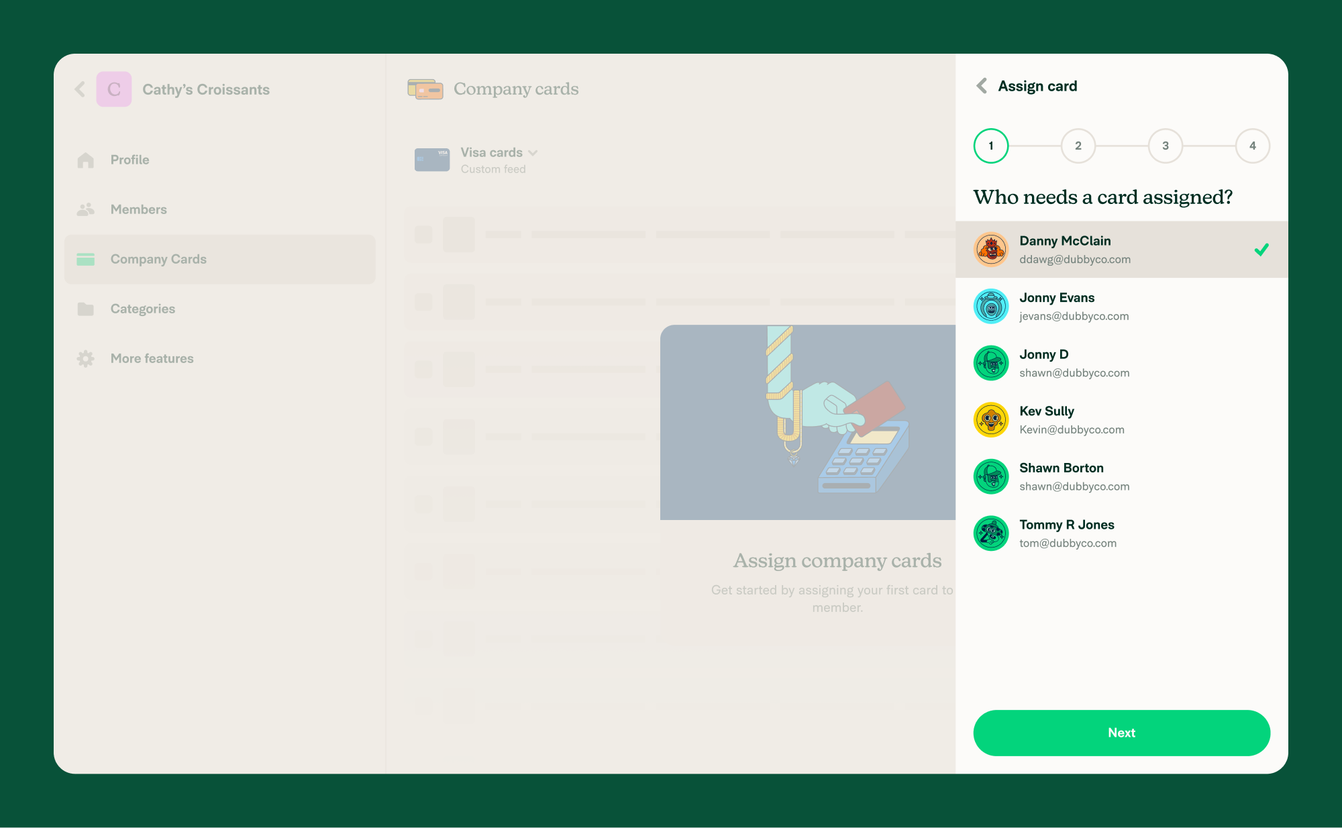
Task: Select the More features icon in sidebar
Action: click(85, 358)
